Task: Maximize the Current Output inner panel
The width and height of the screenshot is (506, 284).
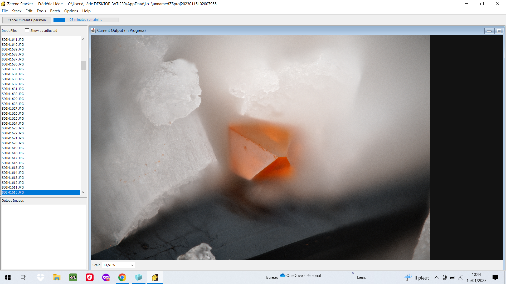Action: [x=499, y=31]
